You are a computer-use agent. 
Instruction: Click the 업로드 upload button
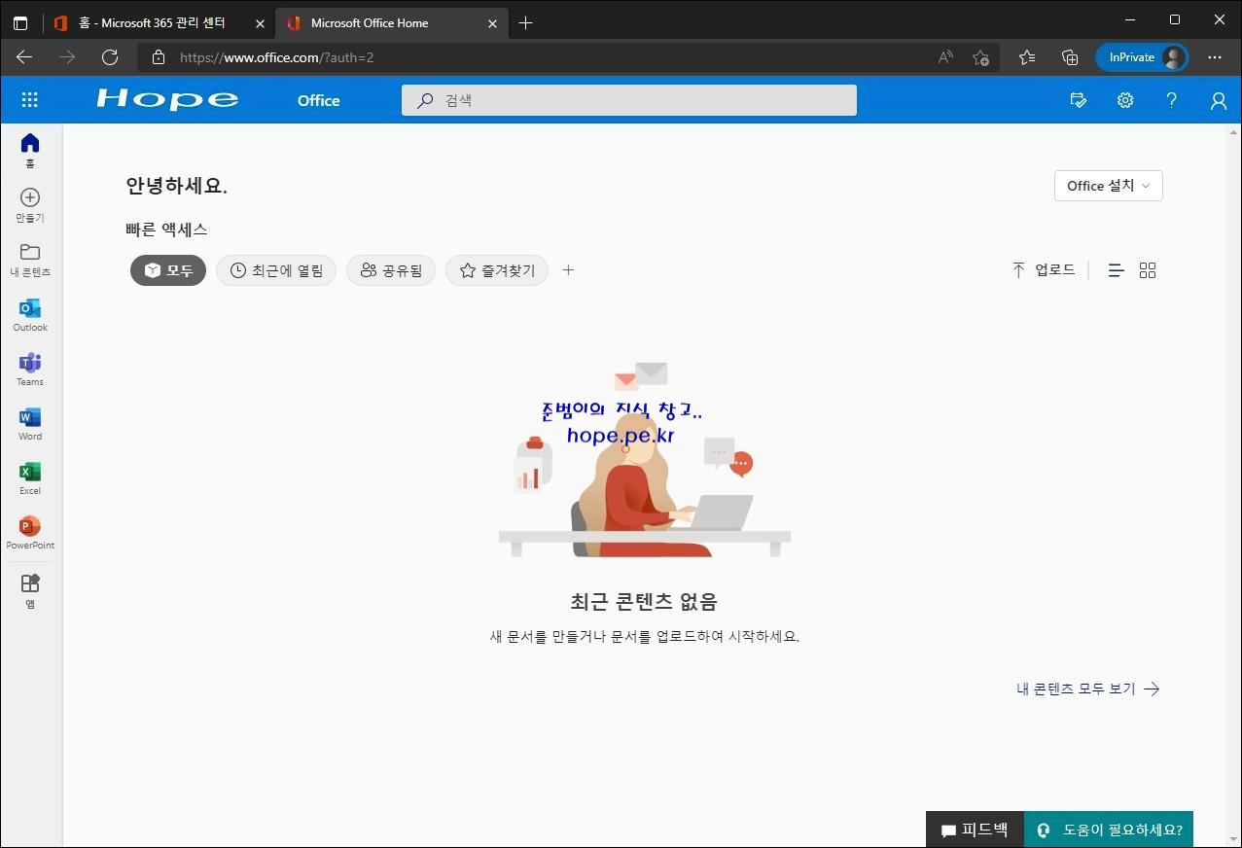[x=1044, y=270]
